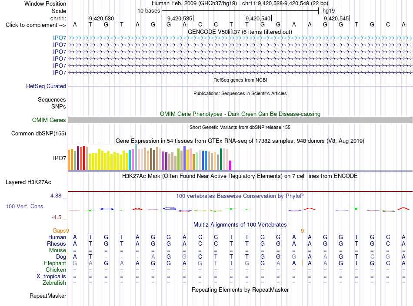Click the 'Human Feb. 2009 (GRCh37/hg19)' assembly title

pos(194,3)
